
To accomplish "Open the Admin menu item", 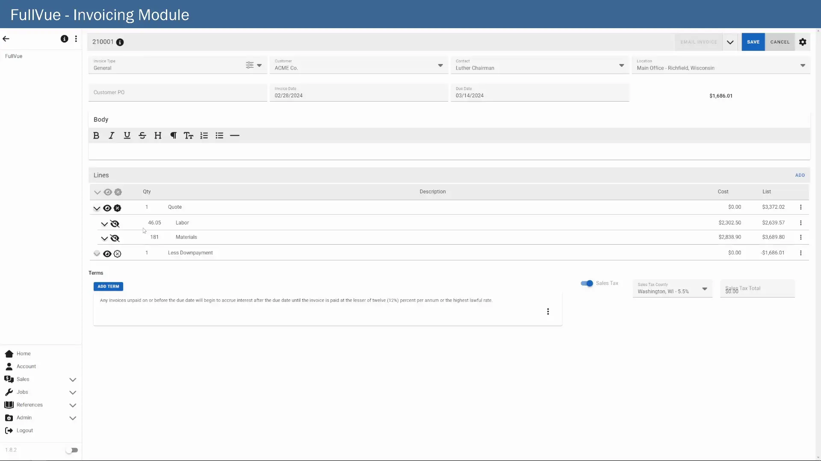I will [24, 418].
